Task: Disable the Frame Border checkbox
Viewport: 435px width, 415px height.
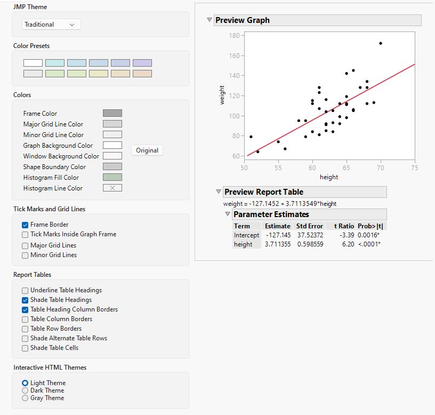Action: tap(25, 225)
